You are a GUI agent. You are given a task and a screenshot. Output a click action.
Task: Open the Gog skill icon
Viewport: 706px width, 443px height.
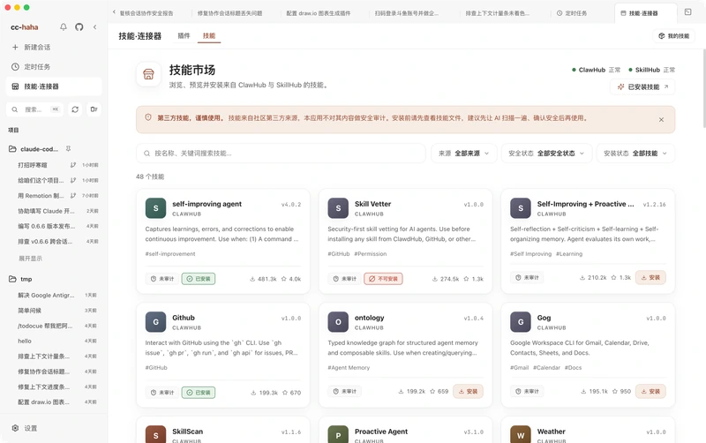point(521,322)
